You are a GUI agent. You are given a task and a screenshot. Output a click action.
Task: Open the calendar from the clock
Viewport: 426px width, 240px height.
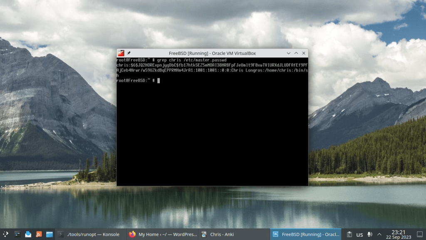(x=398, y=234)
